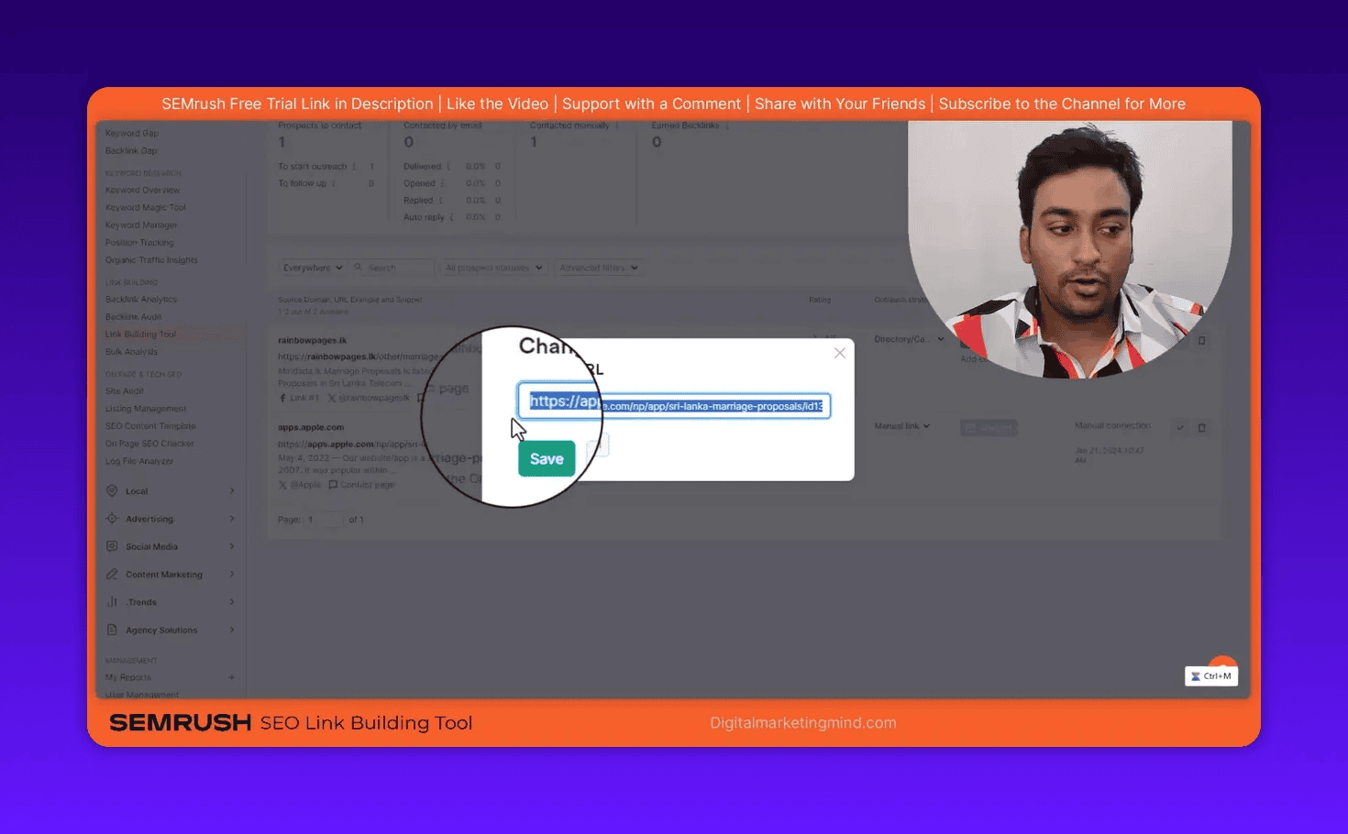Open the Content Marketing icon in sidebar
The height and width of the screenshot is (834, 1348).
[112, 574]
